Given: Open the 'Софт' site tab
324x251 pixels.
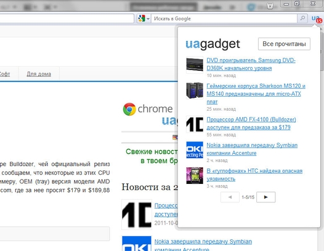Looking at the screenshot, I should tap(4, 74).
